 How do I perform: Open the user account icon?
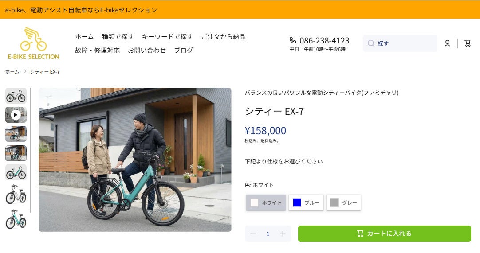(x=447, y=43)
